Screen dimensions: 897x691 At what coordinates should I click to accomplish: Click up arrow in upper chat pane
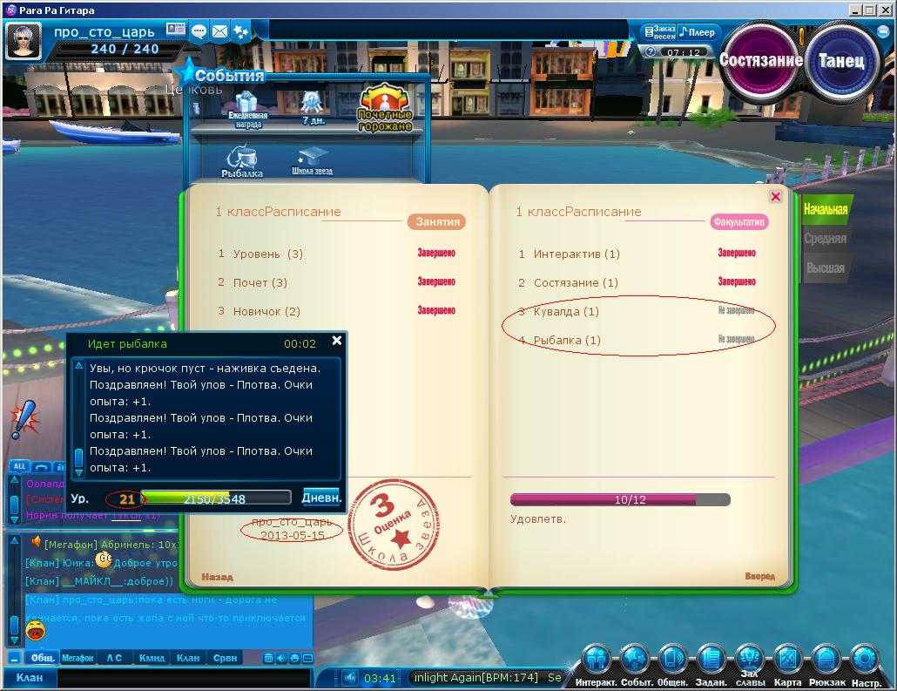click(14, 480)
